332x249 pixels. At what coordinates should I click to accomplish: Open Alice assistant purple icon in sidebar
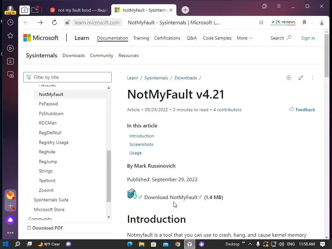(10, 220)
